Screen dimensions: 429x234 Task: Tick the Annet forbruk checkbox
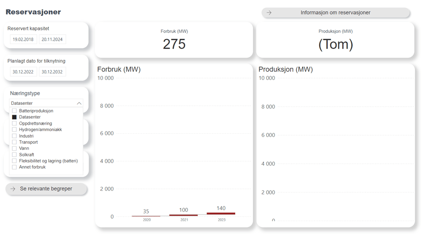point(15,167)
